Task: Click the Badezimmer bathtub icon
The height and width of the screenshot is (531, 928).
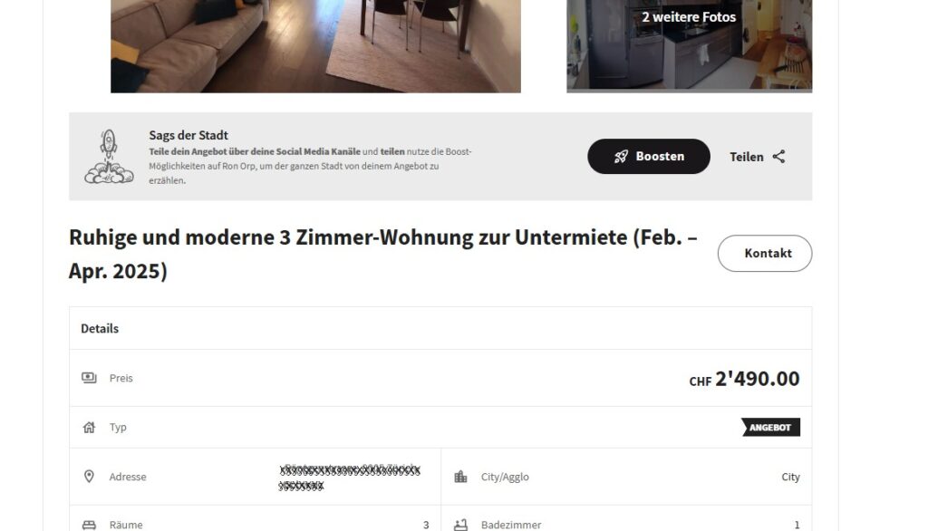Action: pyautogui.click(x=460, y=525)
